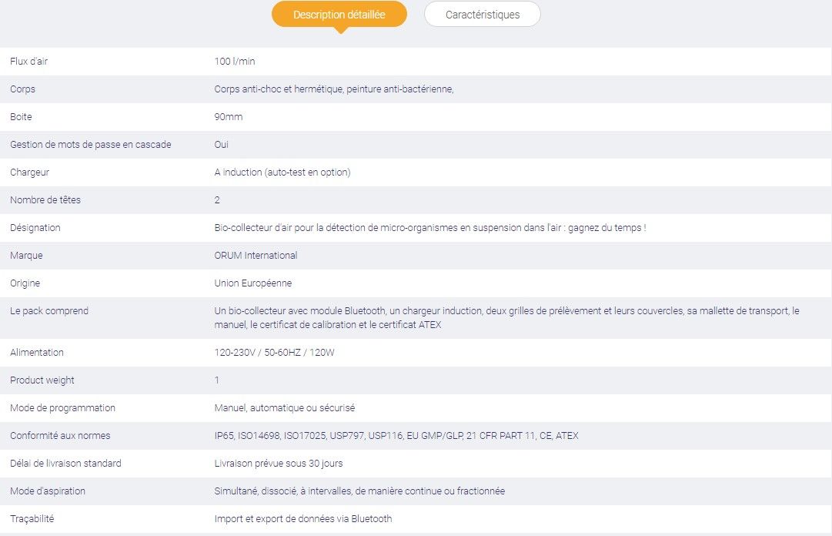Select 'Manuel, automatique ou sécurisé' programming text
The image size is (832, 536).
click(284, 408)
